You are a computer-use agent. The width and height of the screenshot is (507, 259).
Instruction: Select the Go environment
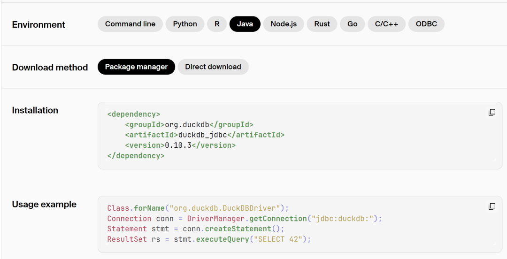[x=353, y=24]
